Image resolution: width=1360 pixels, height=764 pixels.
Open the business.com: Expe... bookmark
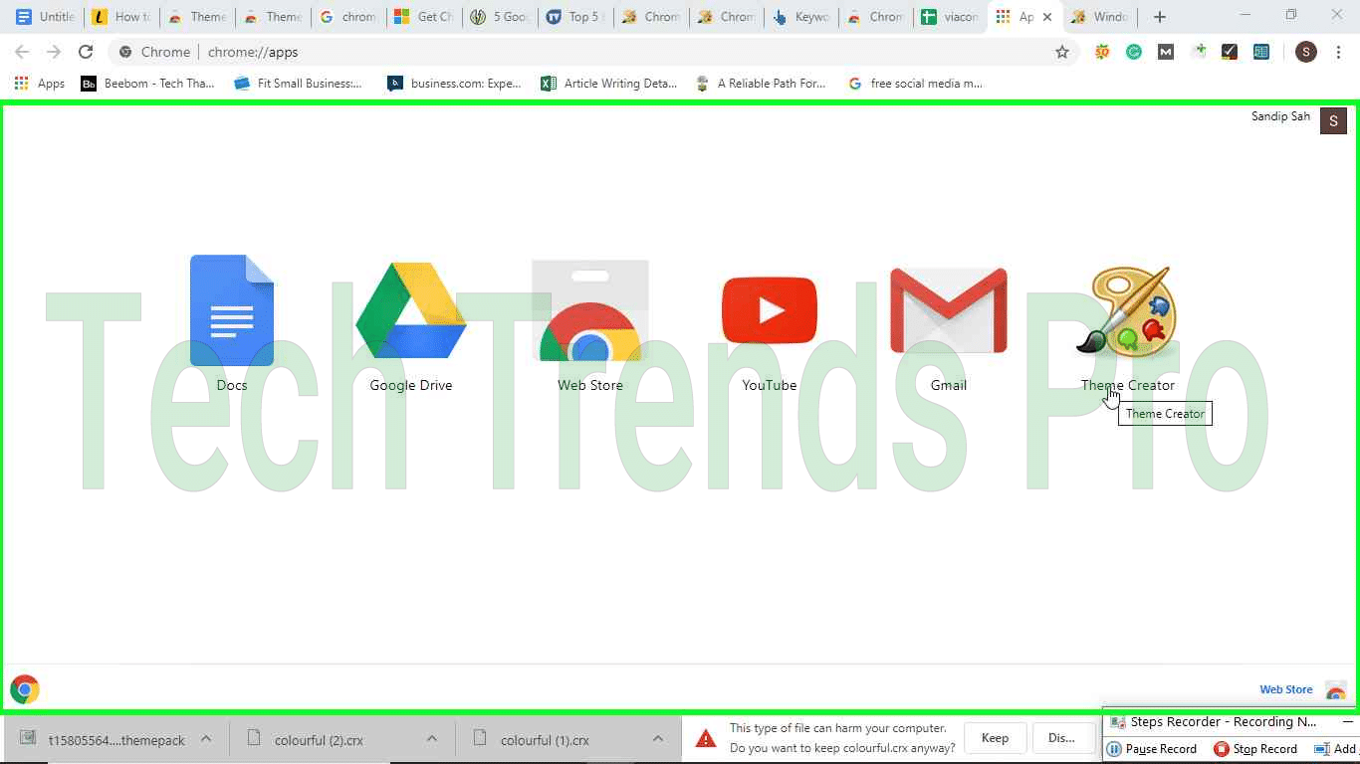click(455, 84)
